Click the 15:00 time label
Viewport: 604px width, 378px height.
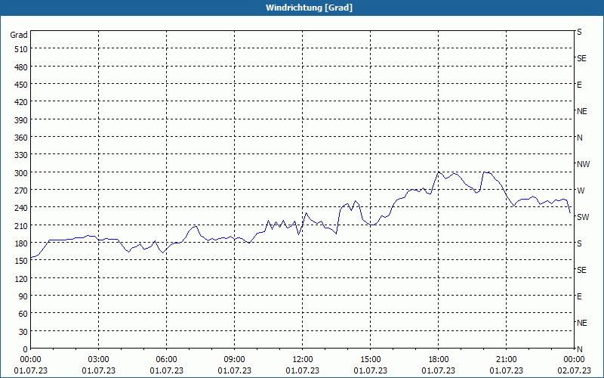371,360
